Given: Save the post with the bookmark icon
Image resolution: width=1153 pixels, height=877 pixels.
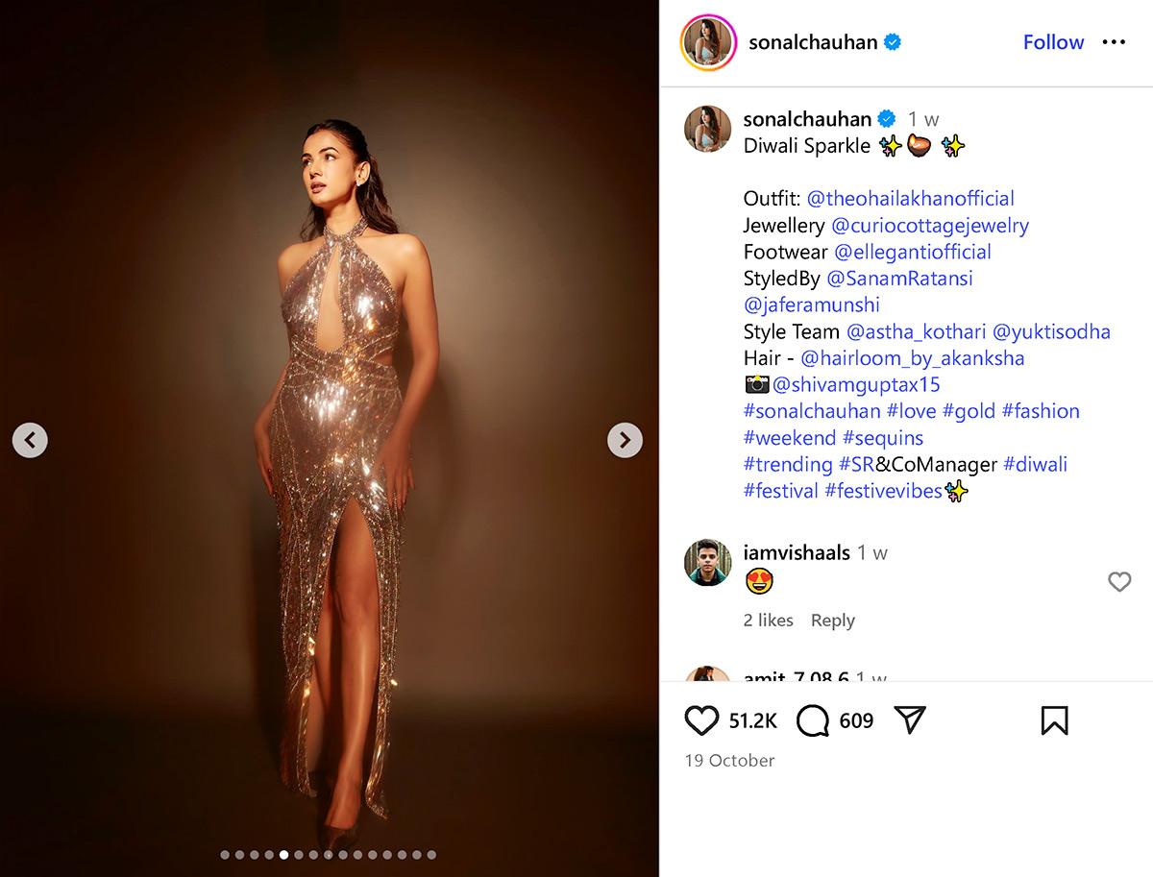Looking at the screenshot, I should [x=1054, y=720].
